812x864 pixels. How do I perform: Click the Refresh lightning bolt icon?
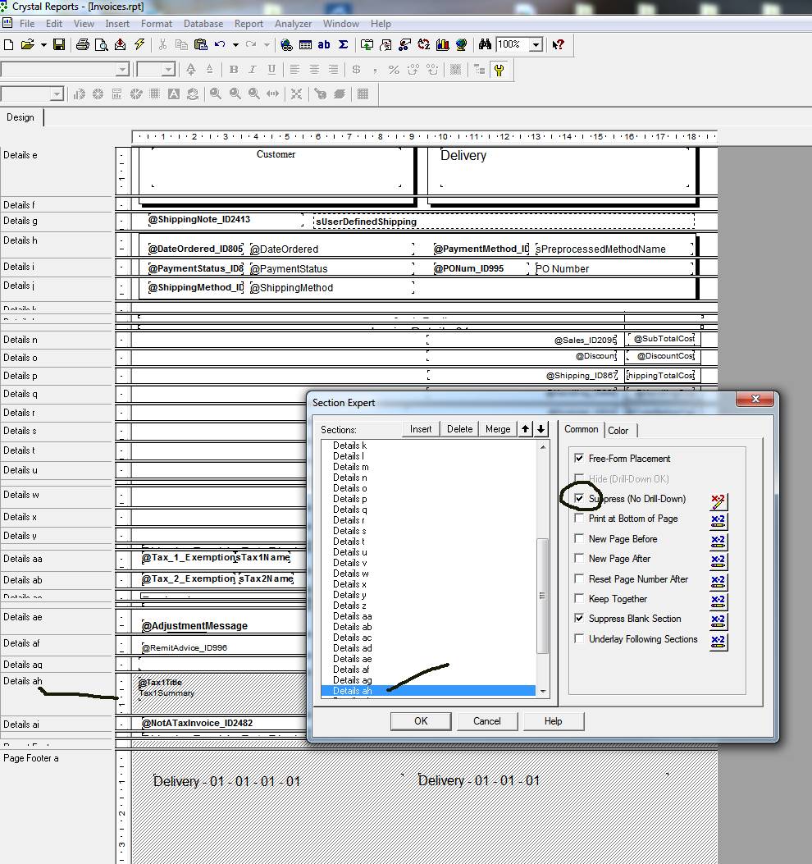coord(140,45)
